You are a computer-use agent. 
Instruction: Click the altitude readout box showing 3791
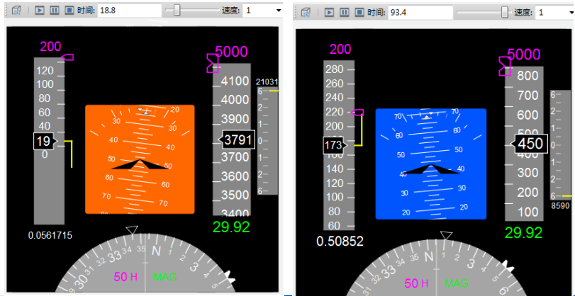coord(237,140)
